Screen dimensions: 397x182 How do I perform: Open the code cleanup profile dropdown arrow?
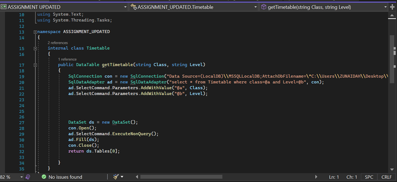pos(122,177)
